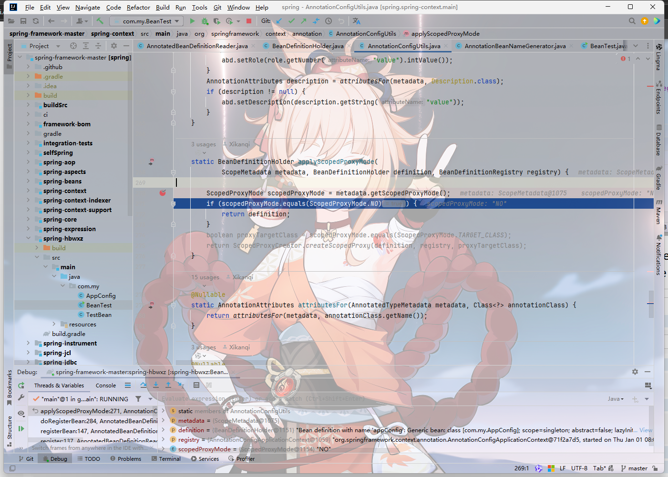
Task: Open Evaluate Expression calculator icon
Action: [x=196, y=385]
